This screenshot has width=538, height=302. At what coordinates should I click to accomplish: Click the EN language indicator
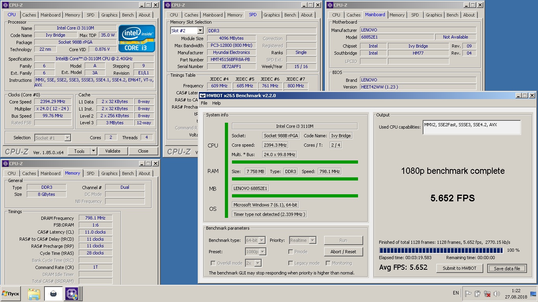tap(456, 293)
